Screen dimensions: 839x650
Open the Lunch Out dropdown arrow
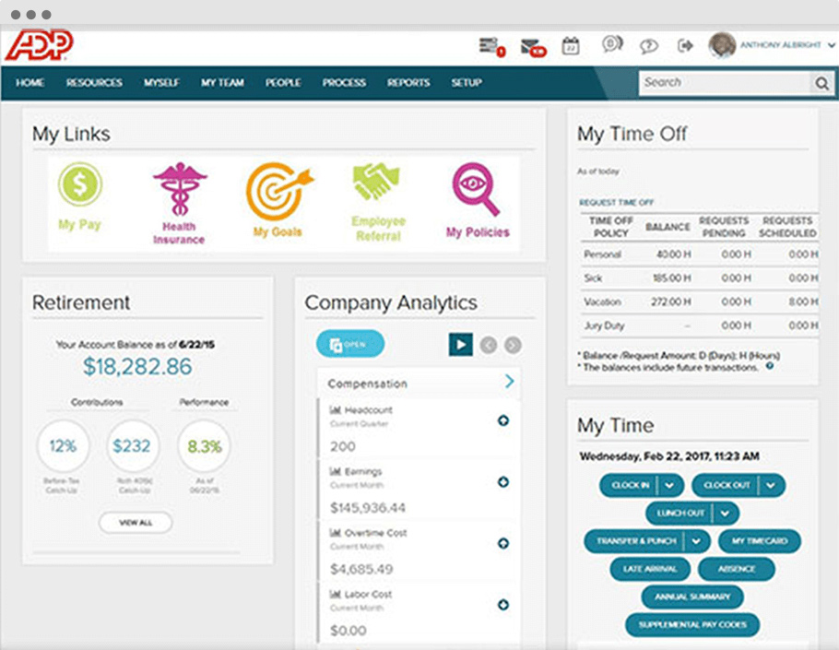pos(727,514)
